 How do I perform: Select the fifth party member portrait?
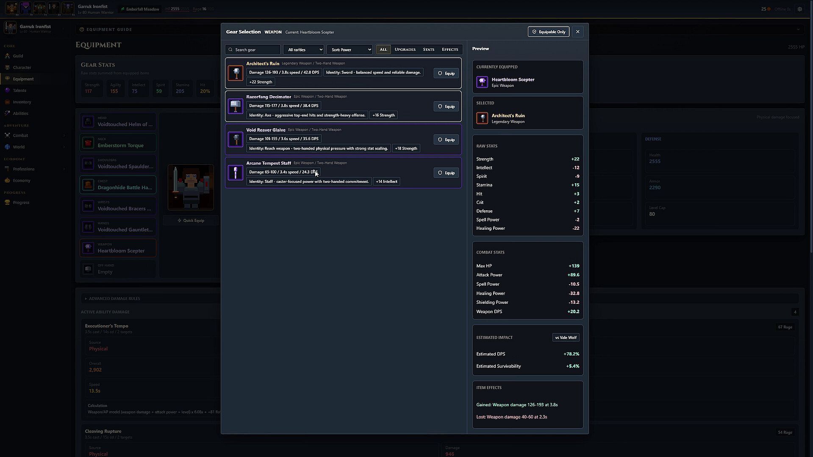point(67,8)
